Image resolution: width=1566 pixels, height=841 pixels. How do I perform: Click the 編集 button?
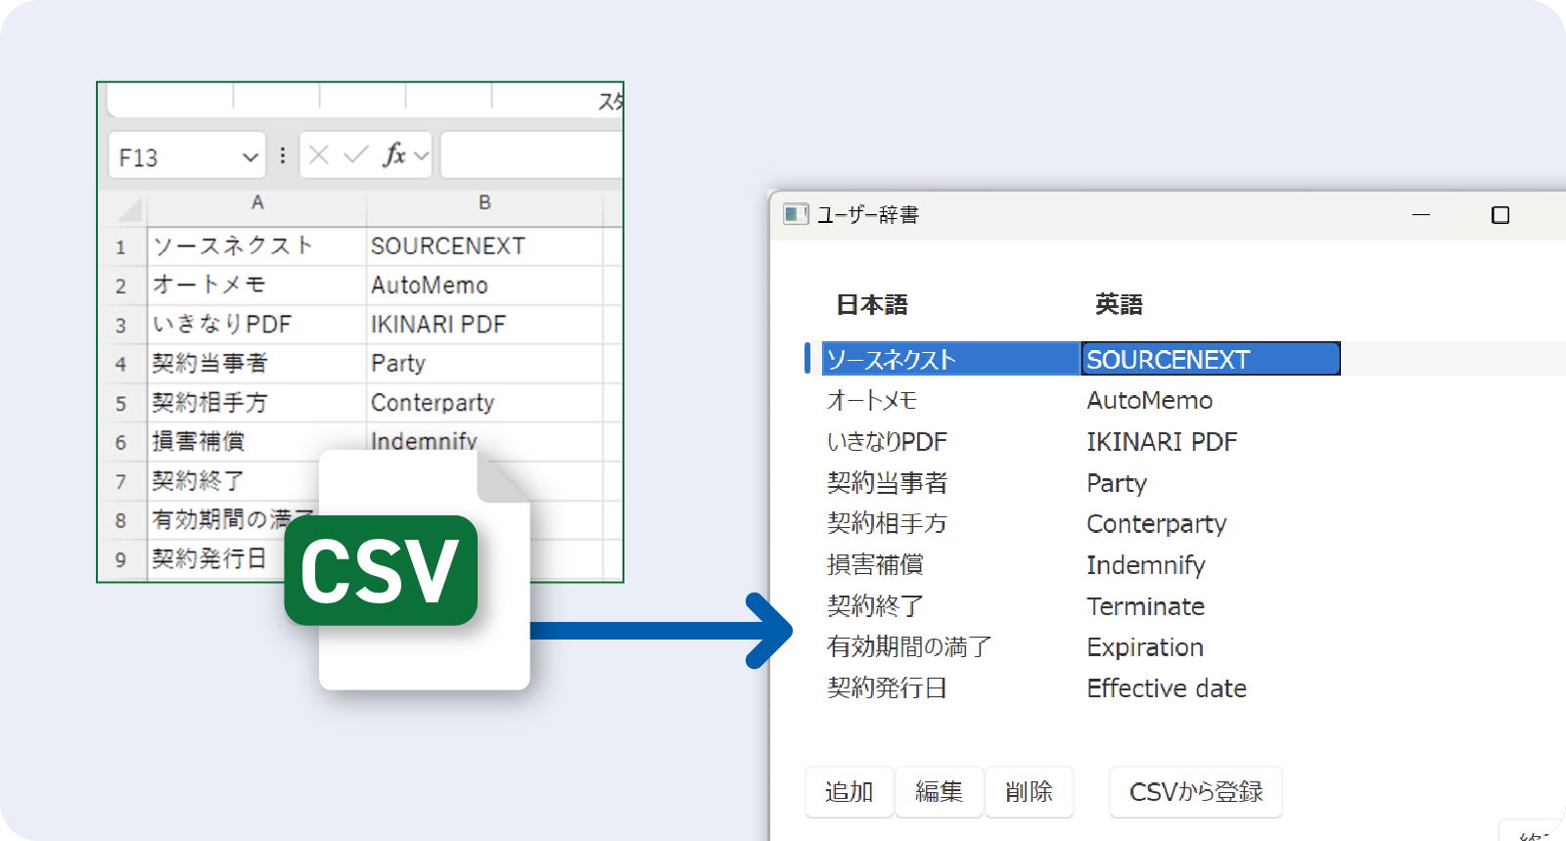tap(940, 791)
